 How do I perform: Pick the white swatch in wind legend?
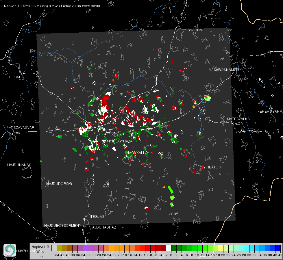pyautogui.click(x=169, y=248)
